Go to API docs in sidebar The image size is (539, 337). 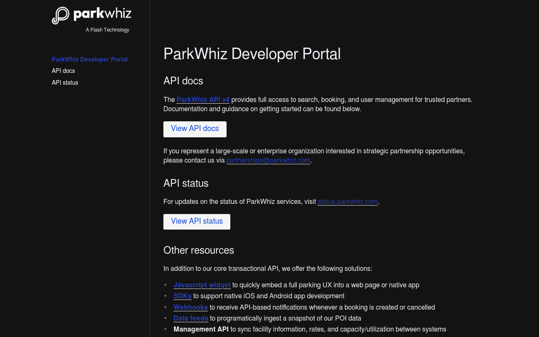[x=63, y=71]
